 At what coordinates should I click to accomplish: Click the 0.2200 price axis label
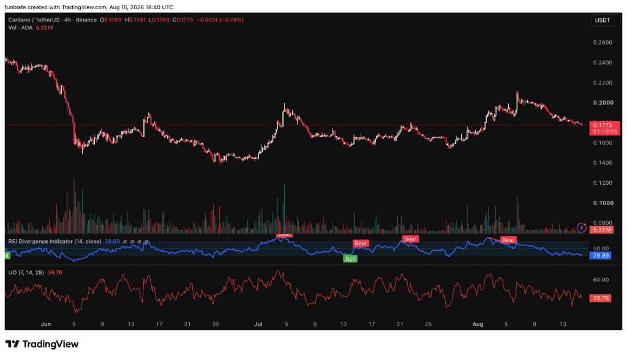603,83
